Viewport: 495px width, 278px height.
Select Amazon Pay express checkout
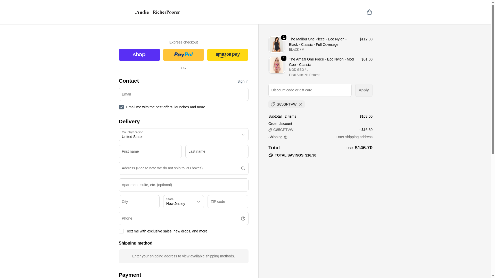227,55
